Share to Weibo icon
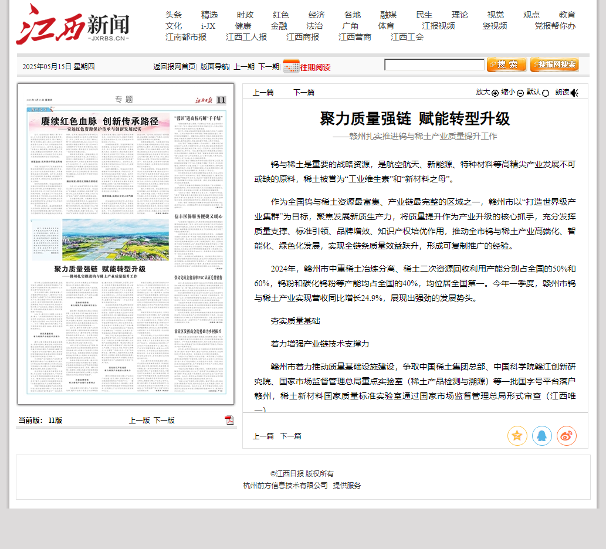Viewport: 606px width, 549px height. [x=567, y=436]
